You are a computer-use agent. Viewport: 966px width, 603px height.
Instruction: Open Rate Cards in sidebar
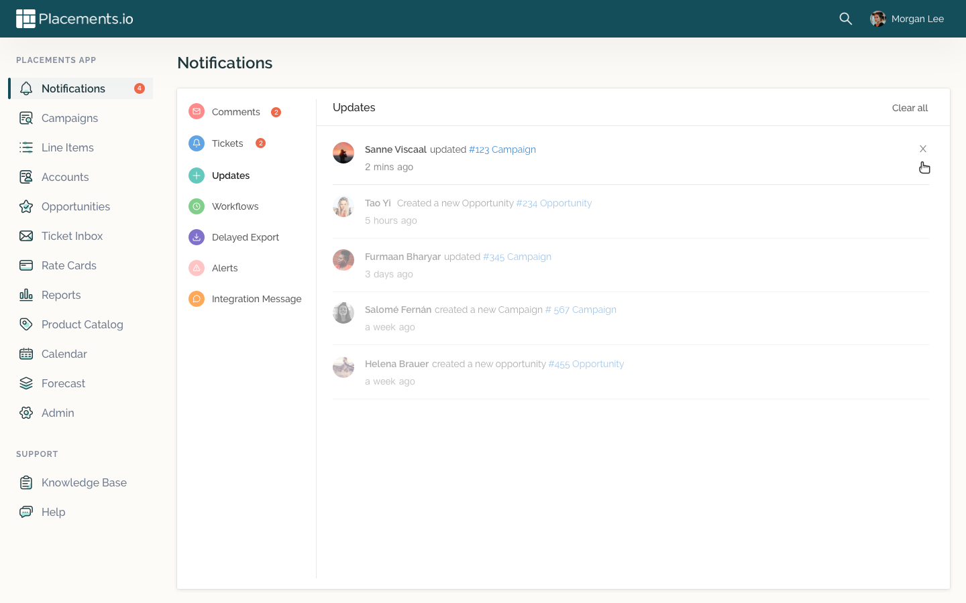[x=68, y=265]
